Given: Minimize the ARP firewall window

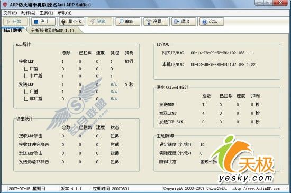Looking at the screenshot, I should pyautogui.click(x=259, y=3).
